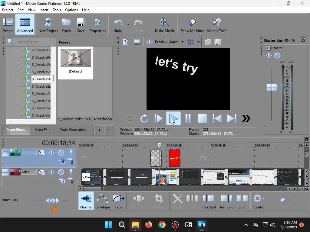Solo the Video track 3

(71, 172)
